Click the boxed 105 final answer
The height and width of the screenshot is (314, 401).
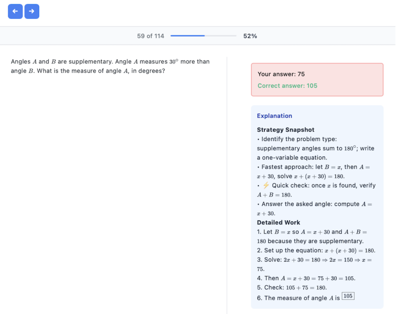point(348,296)
